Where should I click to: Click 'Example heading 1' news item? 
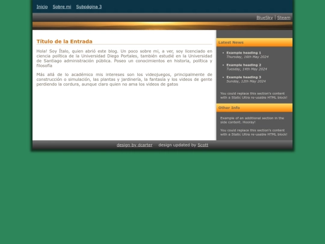[x=244, y=52]
